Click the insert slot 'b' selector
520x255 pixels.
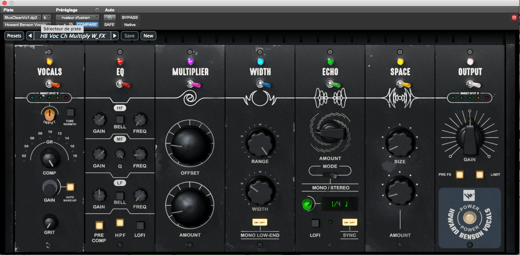tap(45, 17)
